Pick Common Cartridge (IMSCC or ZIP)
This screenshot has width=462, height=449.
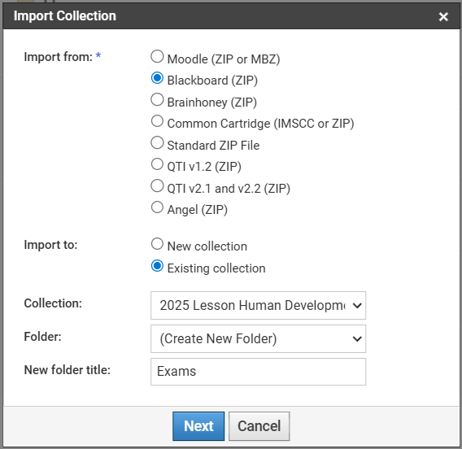[157, 121]
